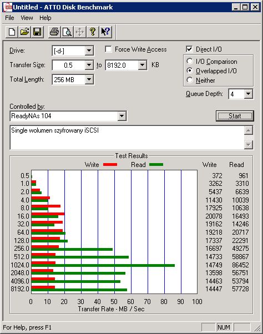Open Print Preview toolbar icon
This screenshot has height=334, width=263.
coord(67,32)
